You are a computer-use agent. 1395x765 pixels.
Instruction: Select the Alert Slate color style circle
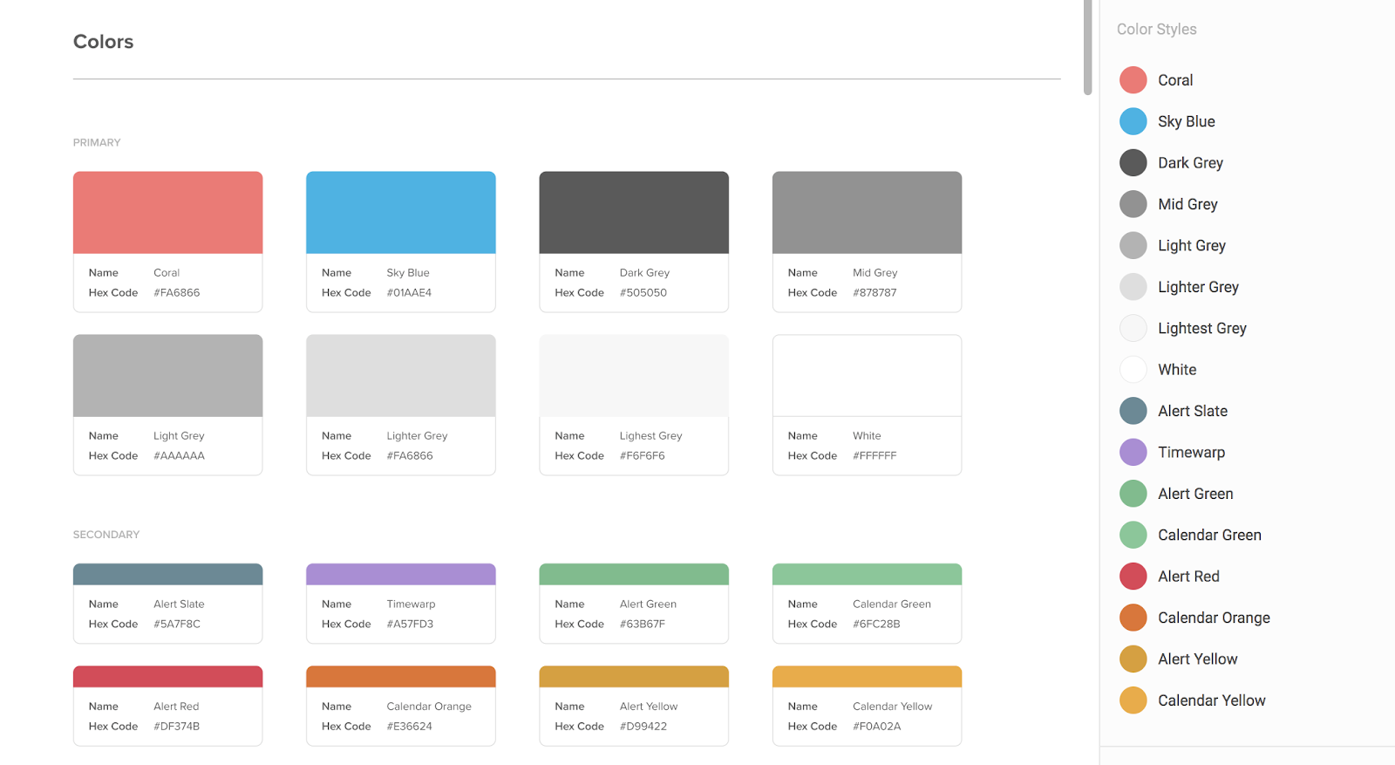tap(1133, 411)
